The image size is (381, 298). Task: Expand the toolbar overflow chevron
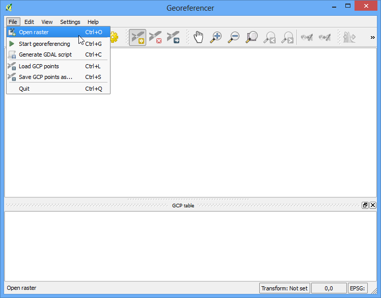tap(372, 37)
